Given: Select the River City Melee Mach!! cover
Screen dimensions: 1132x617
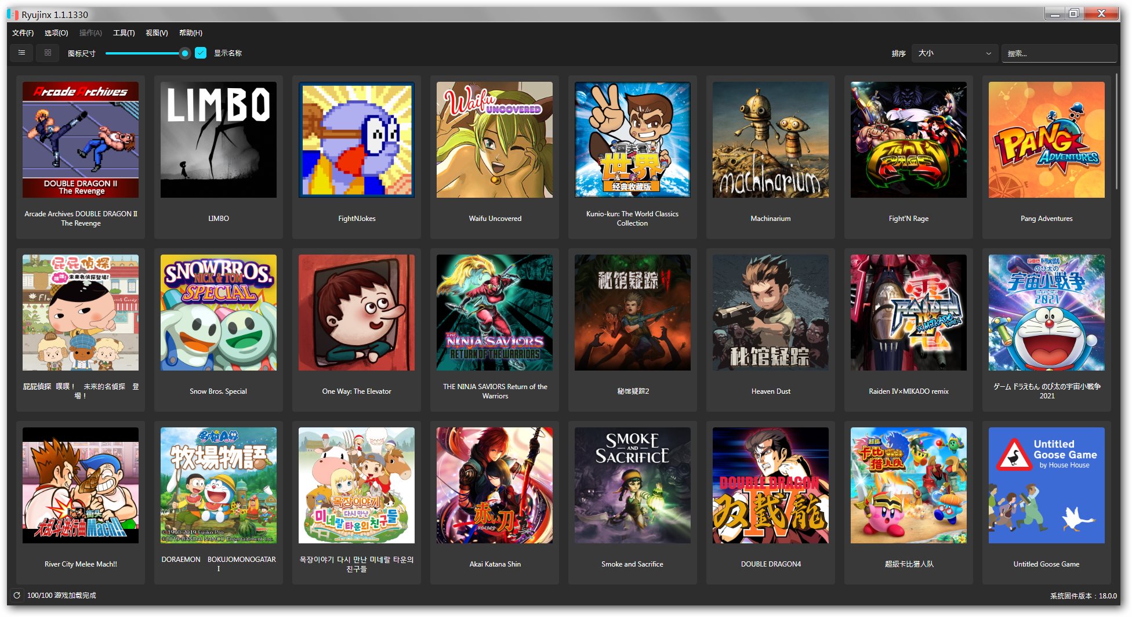Looking at the screenshot, I should [x=81, y=485].
